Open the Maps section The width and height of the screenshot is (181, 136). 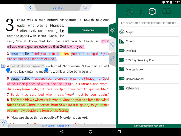point(149,32)
